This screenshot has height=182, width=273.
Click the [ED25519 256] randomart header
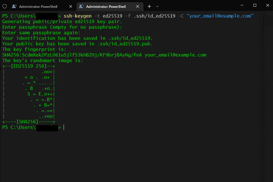[29, 66]
